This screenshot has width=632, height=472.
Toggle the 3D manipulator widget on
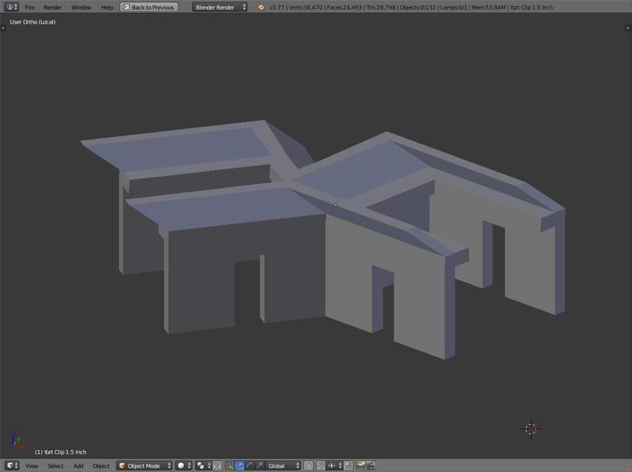(230, 465)
